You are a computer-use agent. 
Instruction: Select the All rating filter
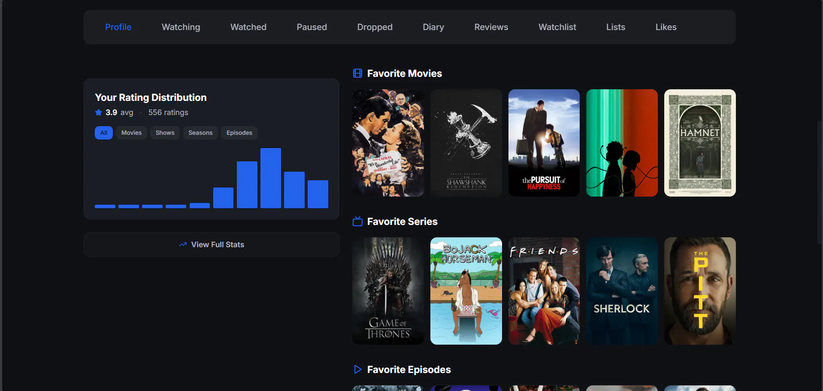pos(104,133)
